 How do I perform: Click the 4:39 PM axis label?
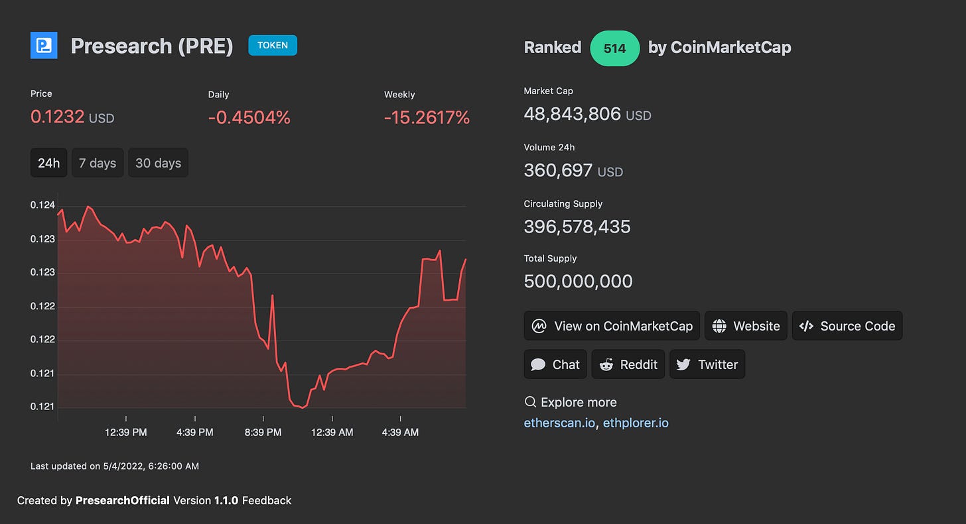pyautogui.click(x=195, y=432)
